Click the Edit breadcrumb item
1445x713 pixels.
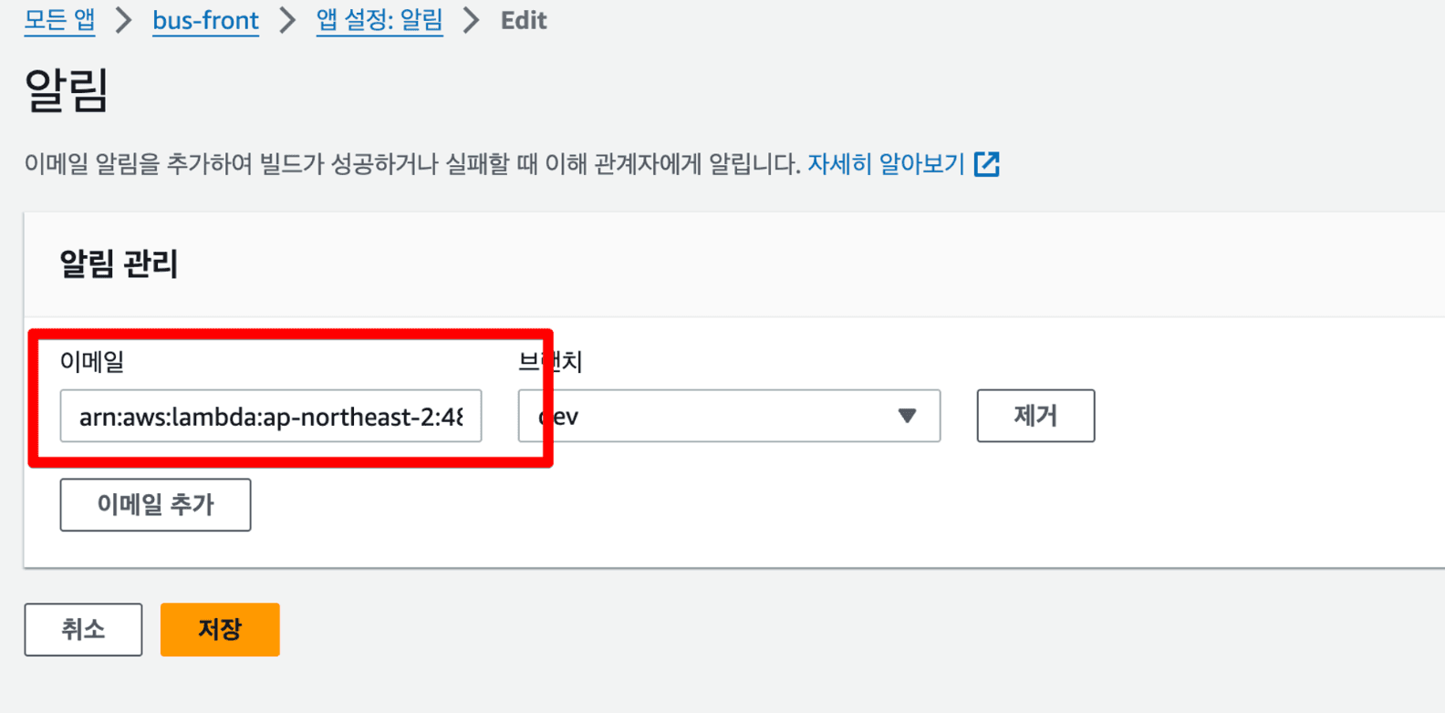524,20
